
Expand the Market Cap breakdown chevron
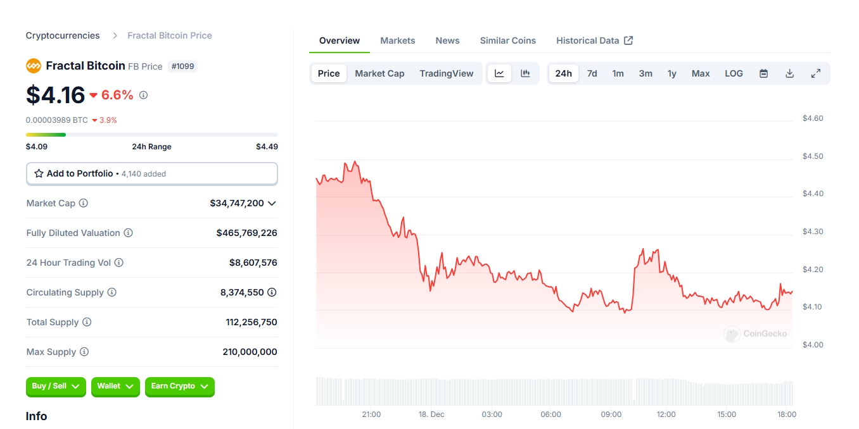[272, 204]
